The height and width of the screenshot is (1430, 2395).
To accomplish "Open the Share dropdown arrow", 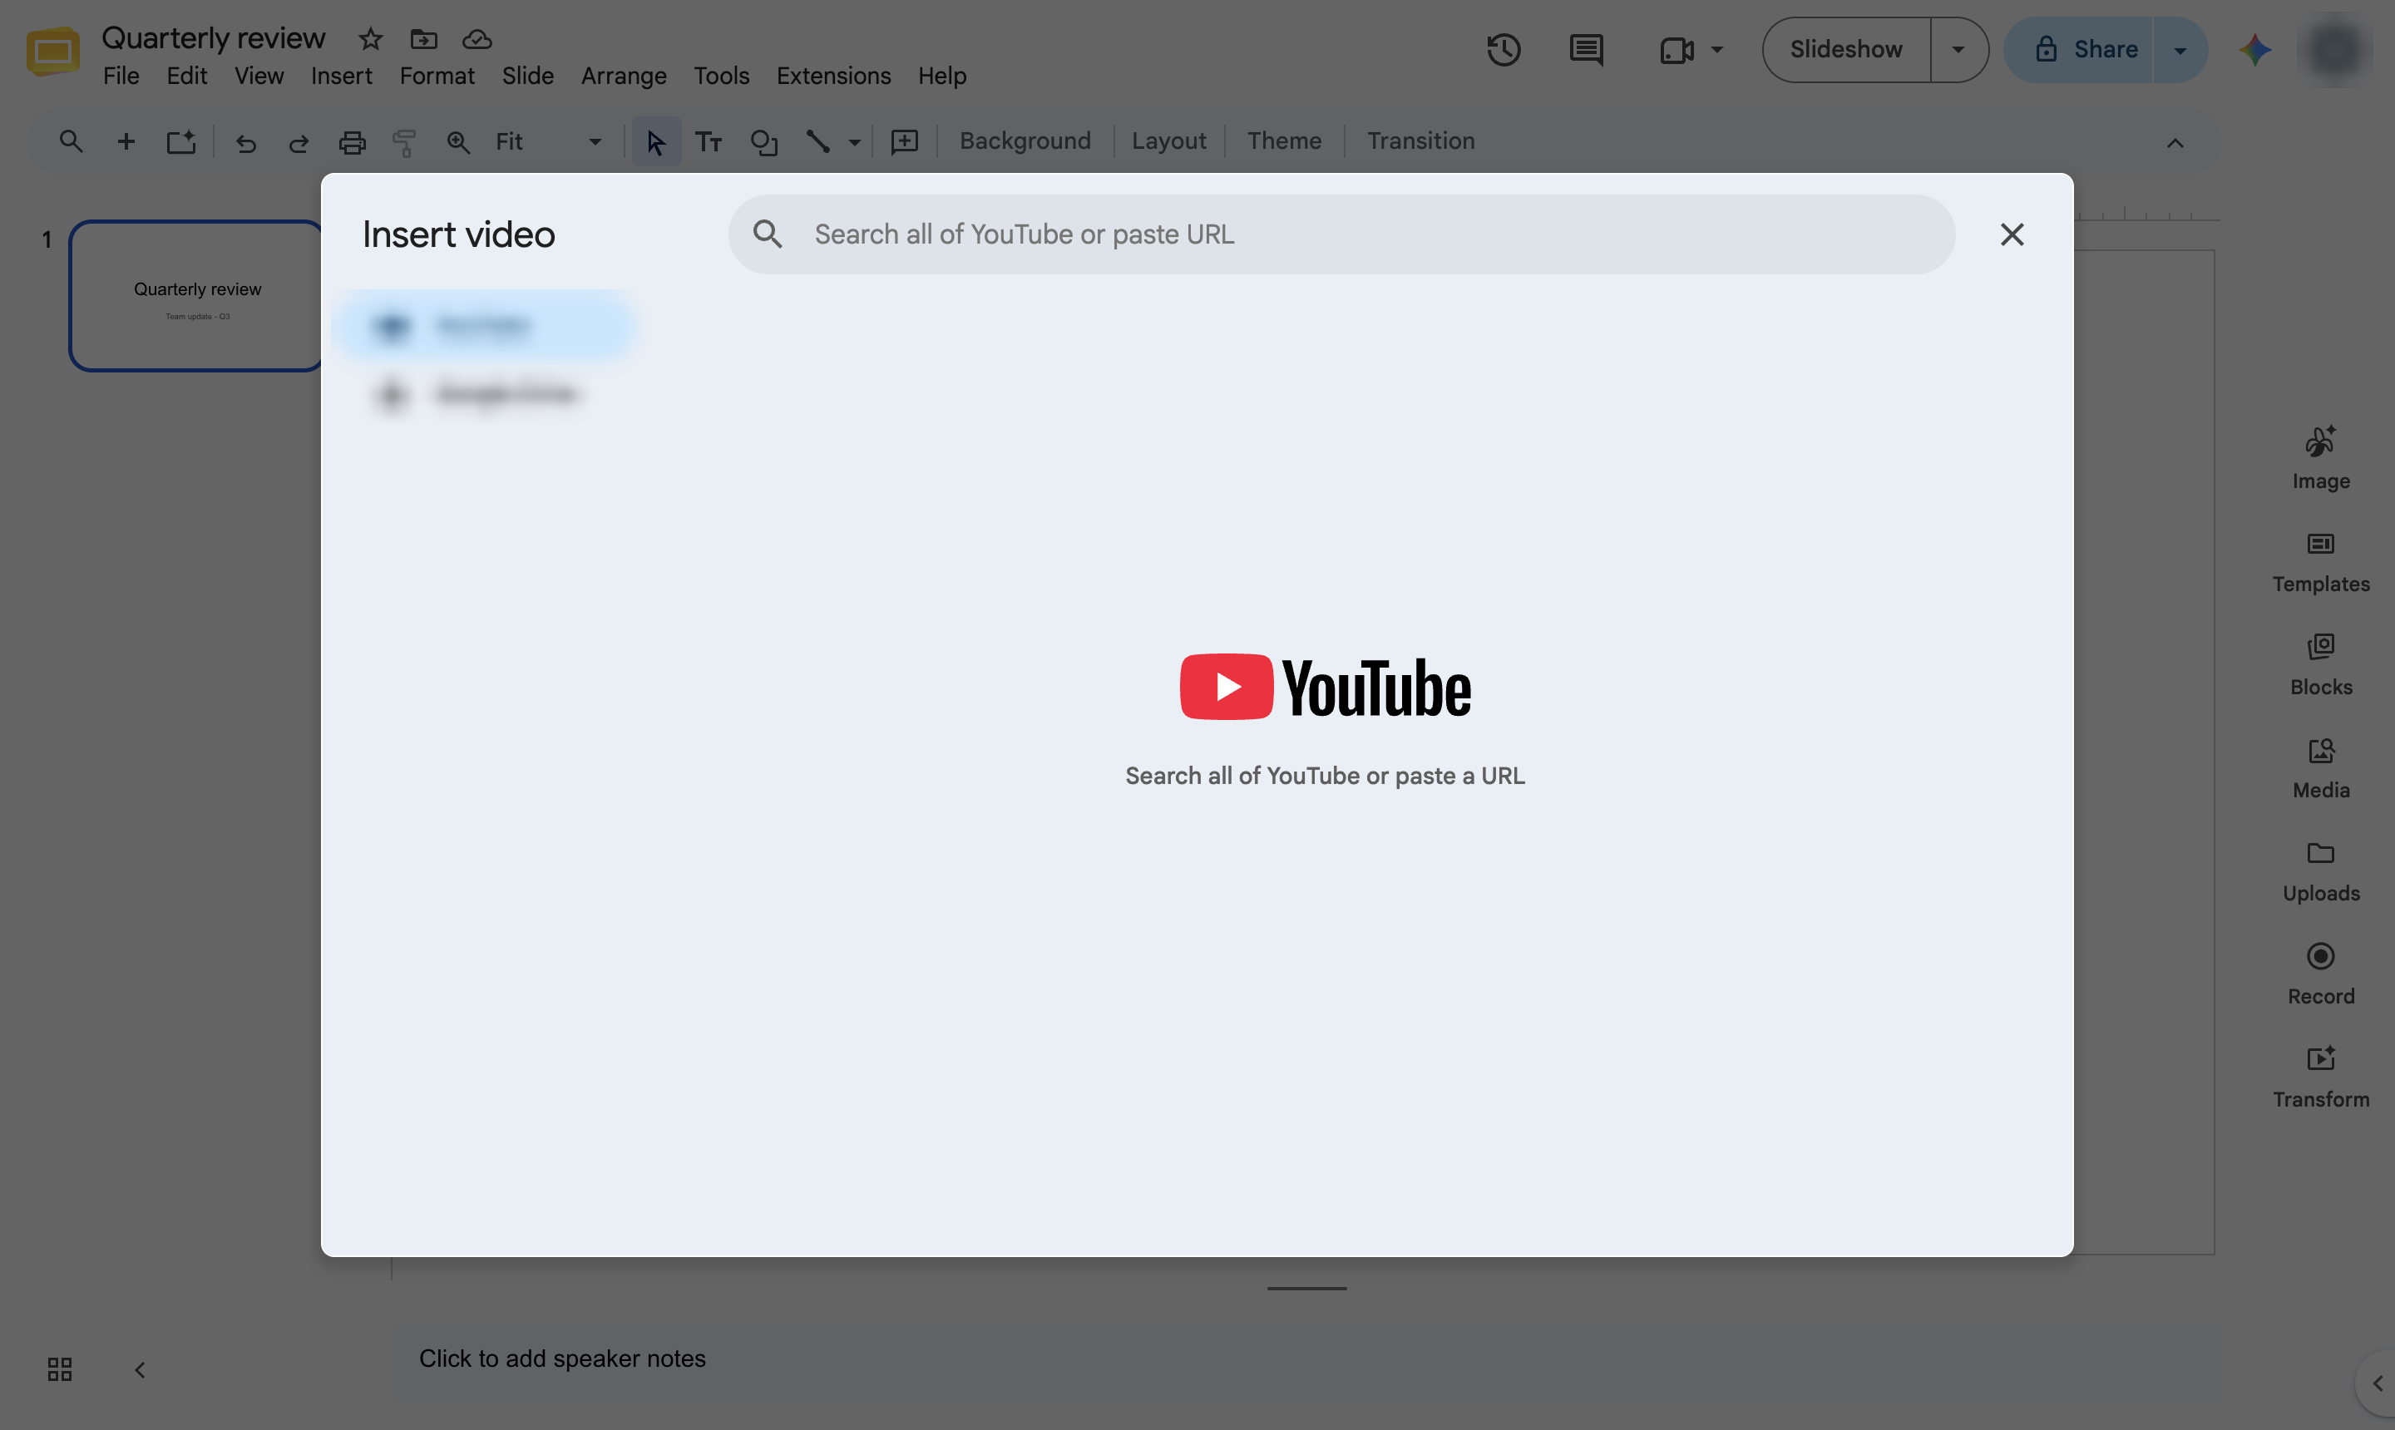I will click(2180, 50).
